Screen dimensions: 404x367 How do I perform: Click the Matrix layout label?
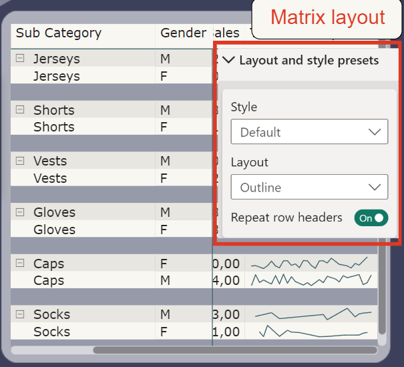coord(328,17)
